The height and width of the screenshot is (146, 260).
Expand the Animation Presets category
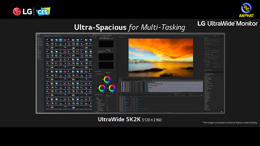(204, 74)
